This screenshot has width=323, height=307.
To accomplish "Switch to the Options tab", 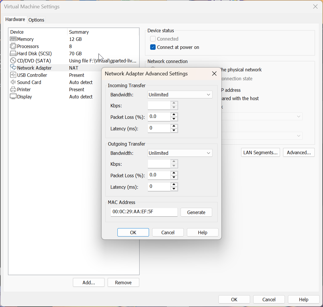I will coord(36,20).
